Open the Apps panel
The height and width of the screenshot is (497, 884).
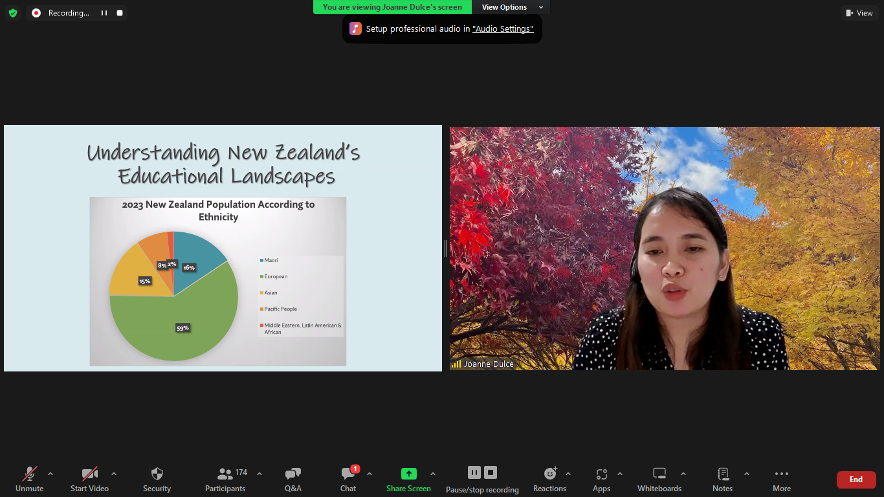click(601, 479)
